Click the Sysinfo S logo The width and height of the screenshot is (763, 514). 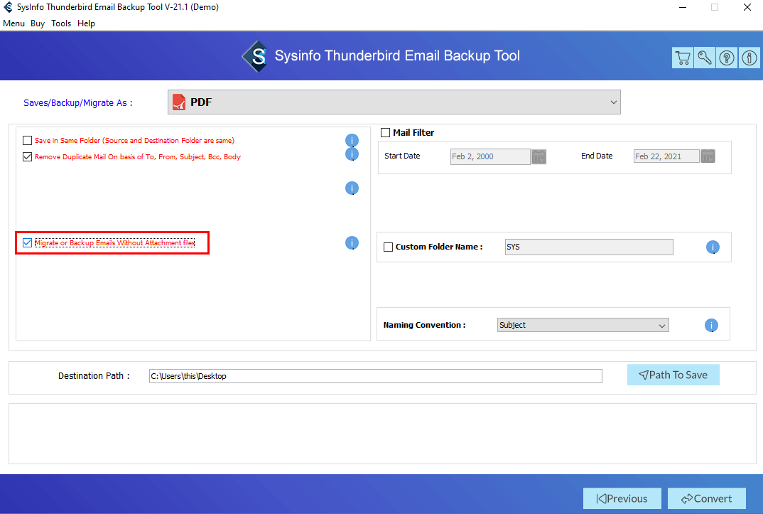pos(255,56)
